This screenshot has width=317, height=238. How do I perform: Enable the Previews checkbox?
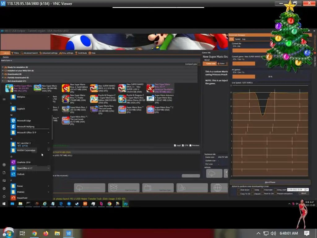point(190,146)
